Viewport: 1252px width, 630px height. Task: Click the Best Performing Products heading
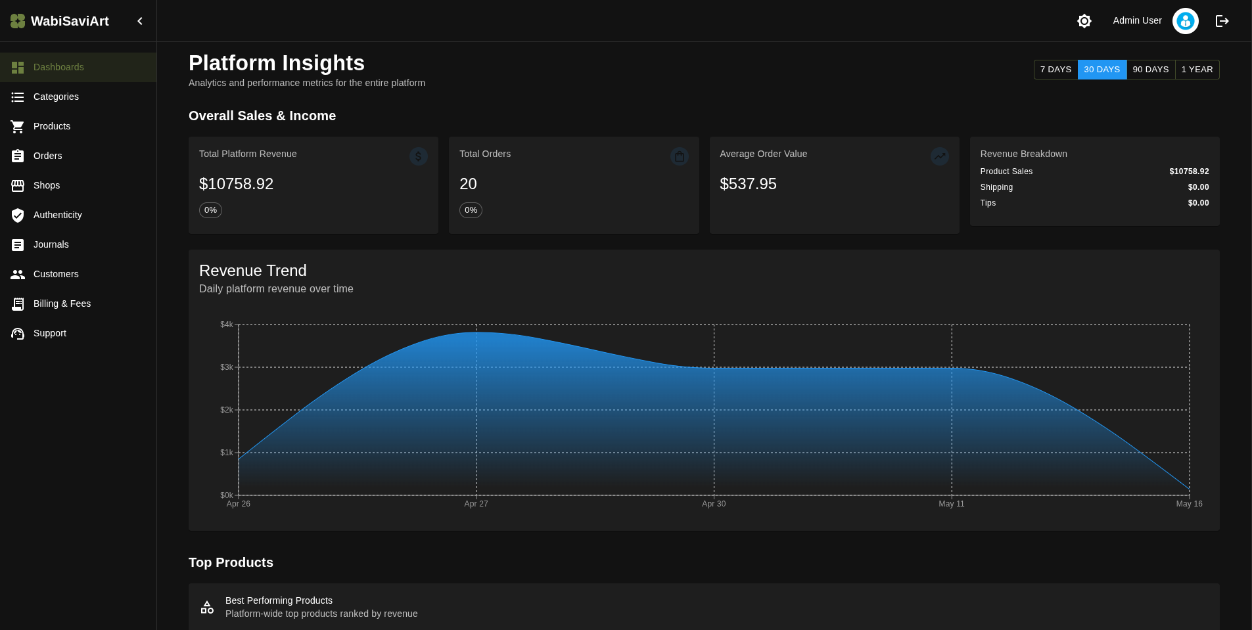coord(279,600)
